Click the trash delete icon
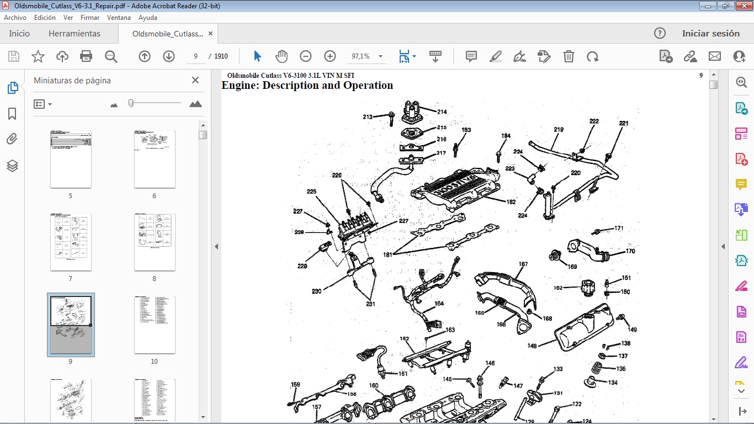The width and height of the screenshot is (754, 424). [x=569, y=56]
